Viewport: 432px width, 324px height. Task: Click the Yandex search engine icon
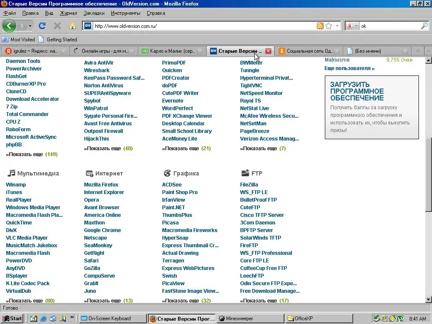[350, 26]
